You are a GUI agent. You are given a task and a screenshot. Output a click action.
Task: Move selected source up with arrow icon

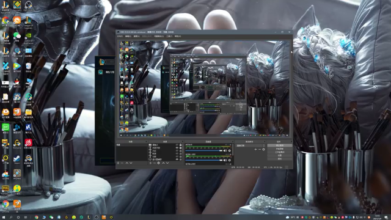(x=163, y=163)
